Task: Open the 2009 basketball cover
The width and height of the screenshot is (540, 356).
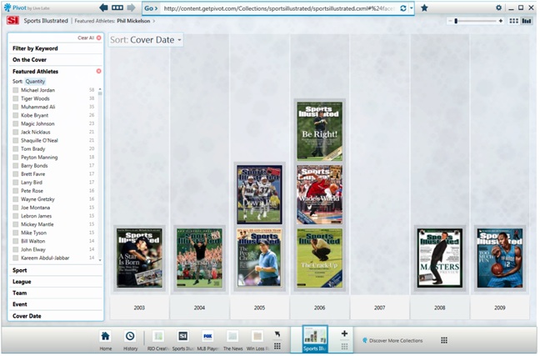Action: coord(500,258)
